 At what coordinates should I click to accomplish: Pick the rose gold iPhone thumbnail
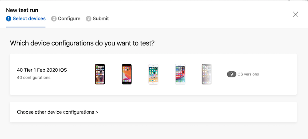[x=153, y=74]
